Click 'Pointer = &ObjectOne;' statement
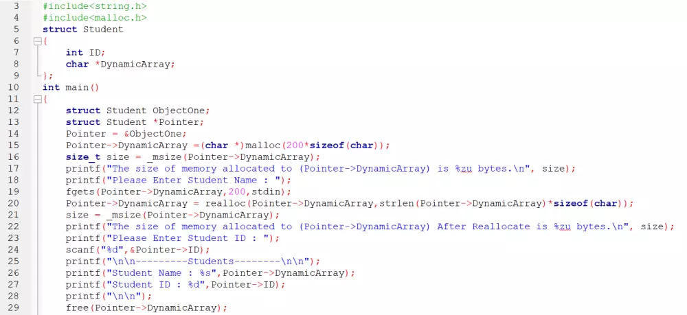The image size is (687, 315). 126,133
